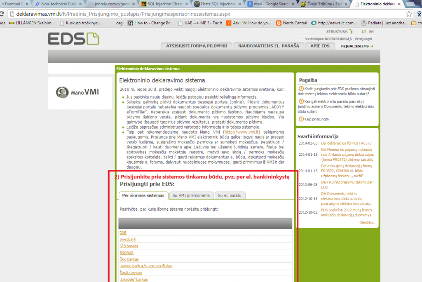The image size is (422, 282).
Task: Click the EDS logo
Action: [x=73, y=38]
